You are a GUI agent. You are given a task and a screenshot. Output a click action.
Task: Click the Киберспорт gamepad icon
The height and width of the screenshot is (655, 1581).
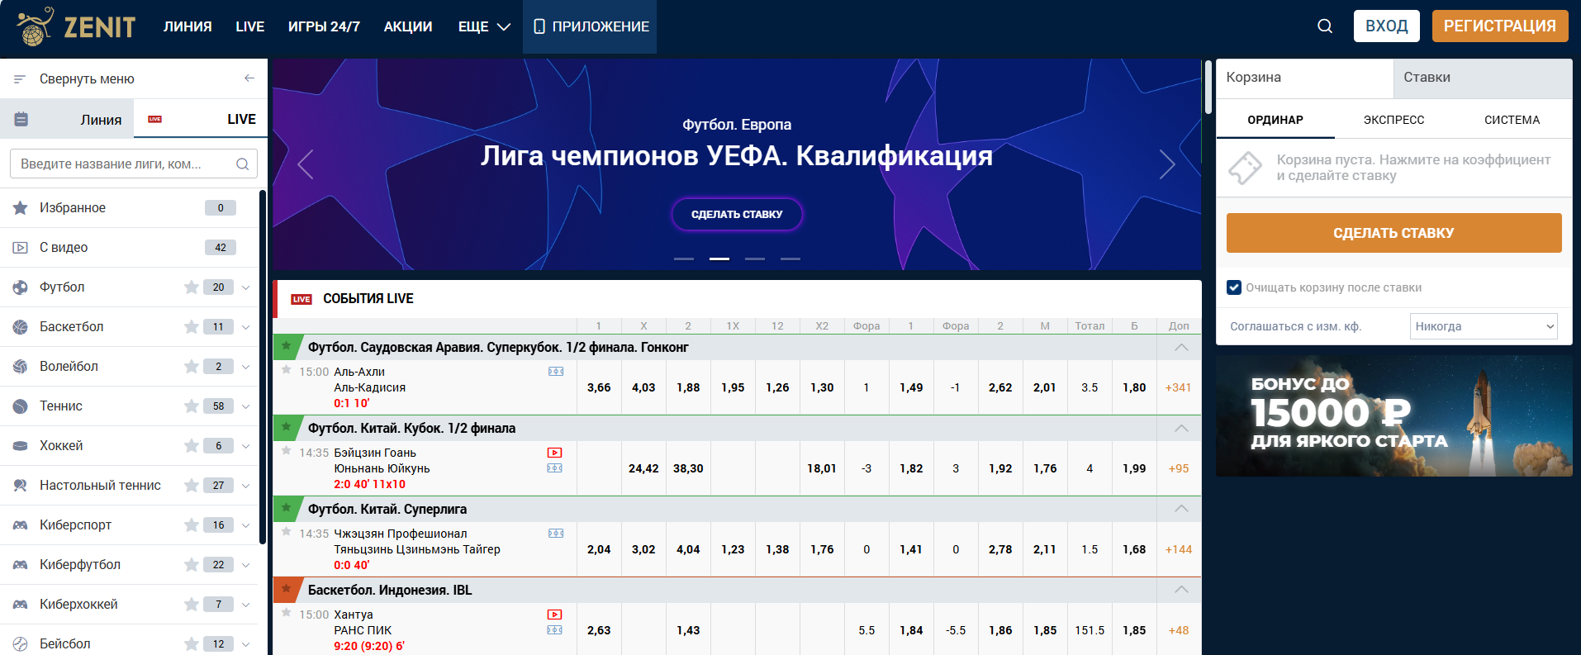click(x=21, y=525)
